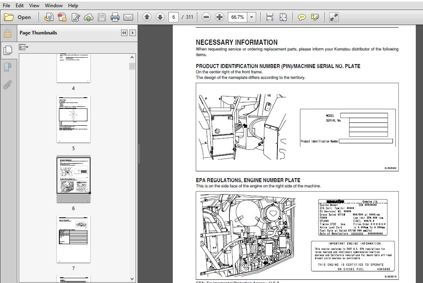Click the Combine files icon
The width and height of the screenshot is (423, 283).
[62, 17]
